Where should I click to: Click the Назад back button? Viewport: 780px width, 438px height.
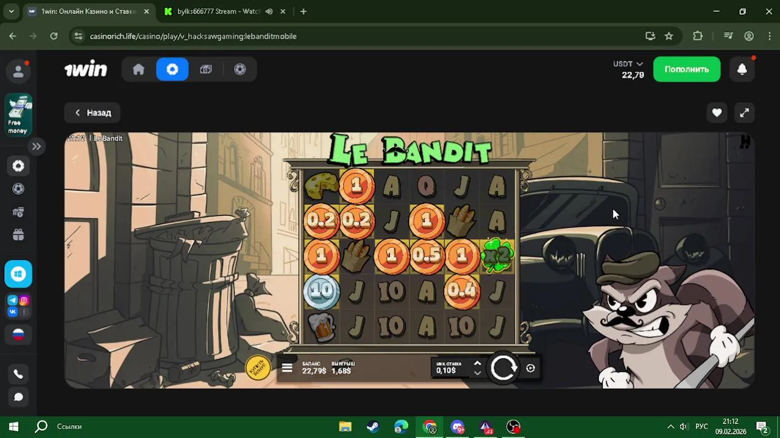(x=93, y=113)
